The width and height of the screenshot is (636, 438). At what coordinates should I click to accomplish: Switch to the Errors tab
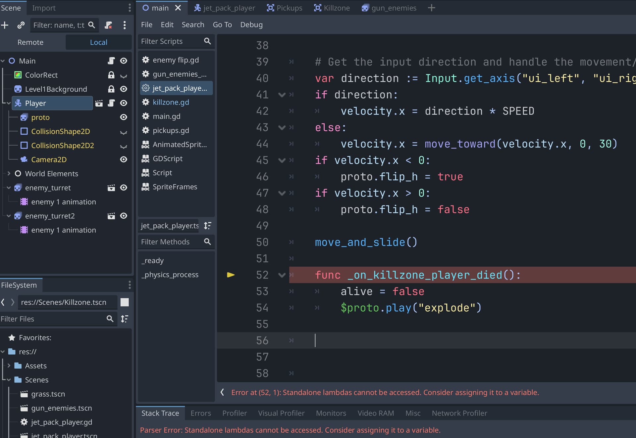click(201, 413)
